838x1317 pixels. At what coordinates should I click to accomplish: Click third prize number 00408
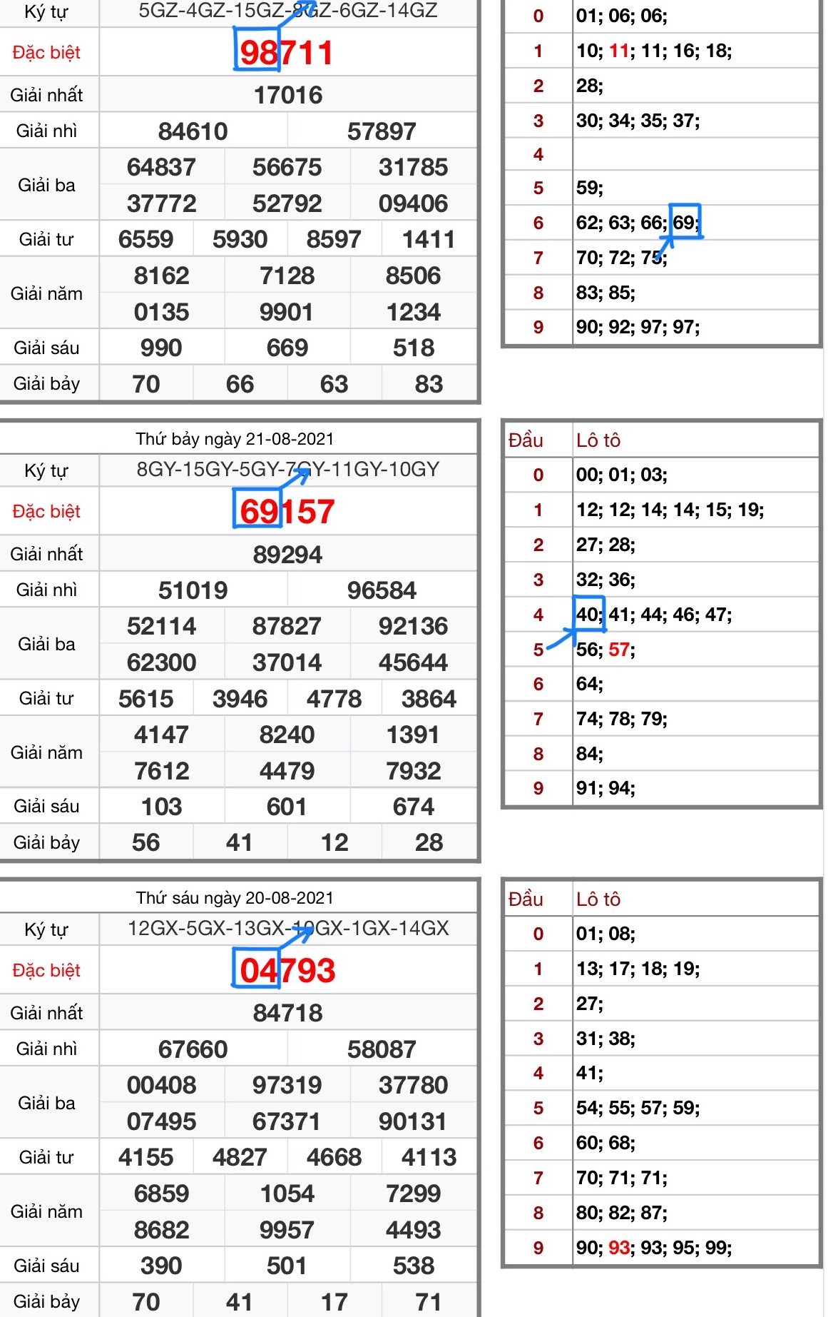coord(162,1085)
